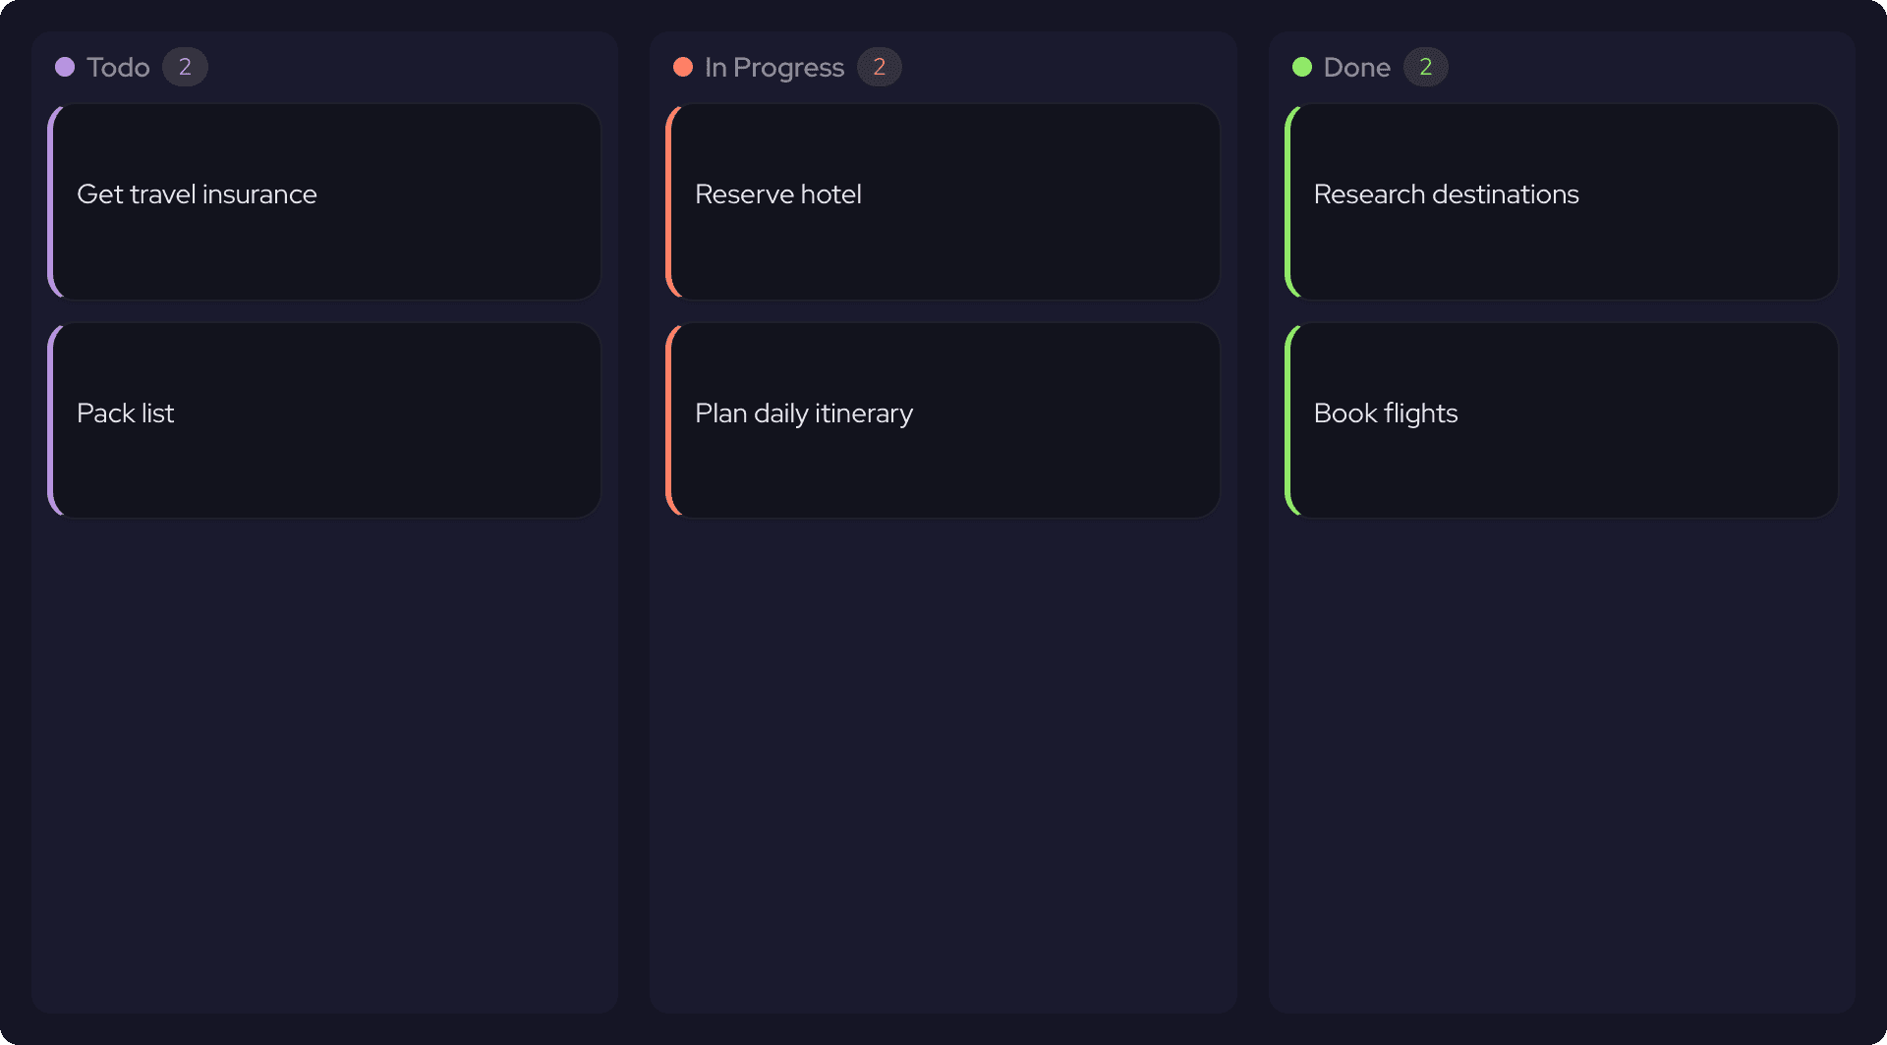This screenshot has height=1045, width=1887.
Task: Click the orange accent bar on Reserve hotel
Action: point(673,201)
